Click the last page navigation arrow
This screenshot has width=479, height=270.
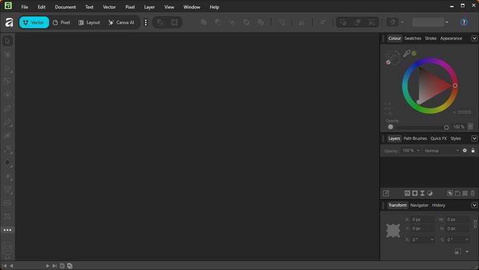[54, 266]
